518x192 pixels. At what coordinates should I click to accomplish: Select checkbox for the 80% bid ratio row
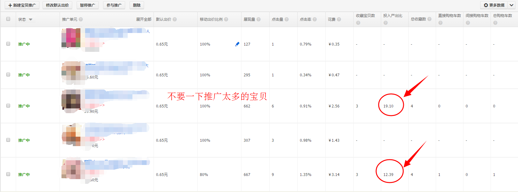[8, 174]
